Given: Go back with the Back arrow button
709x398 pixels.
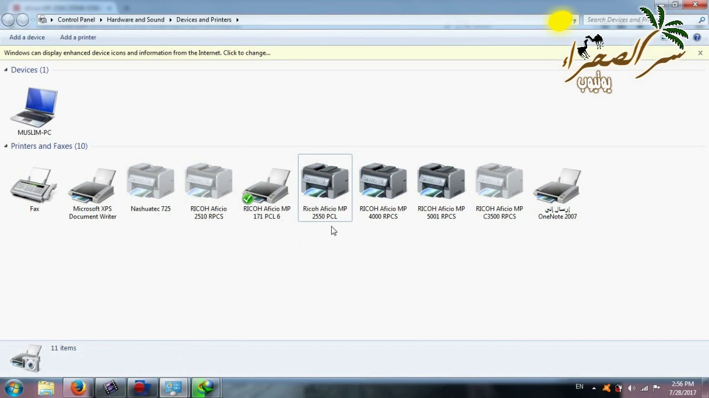Looking at the screenshot, I should pyautogui.click(x=8, y=20).
